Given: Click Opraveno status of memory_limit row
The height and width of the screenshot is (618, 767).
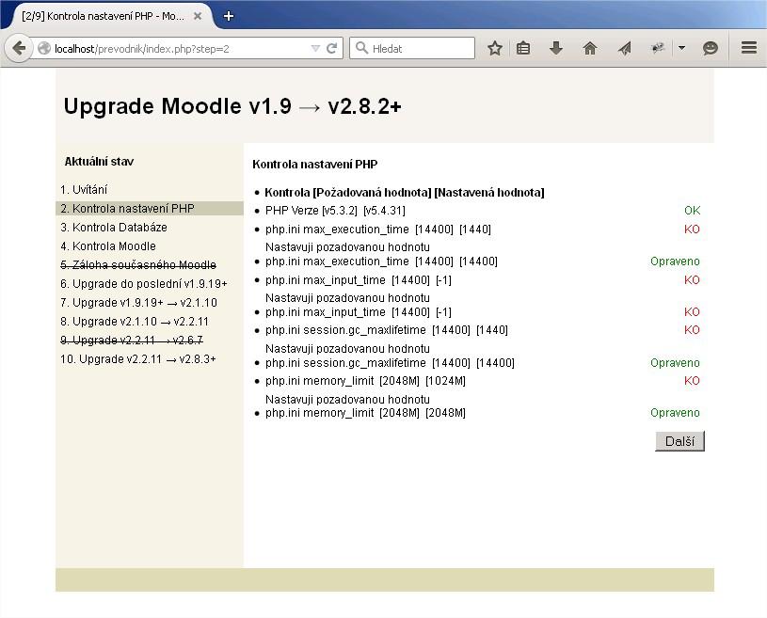Looking at the screenshot, I should click(675, 413).
